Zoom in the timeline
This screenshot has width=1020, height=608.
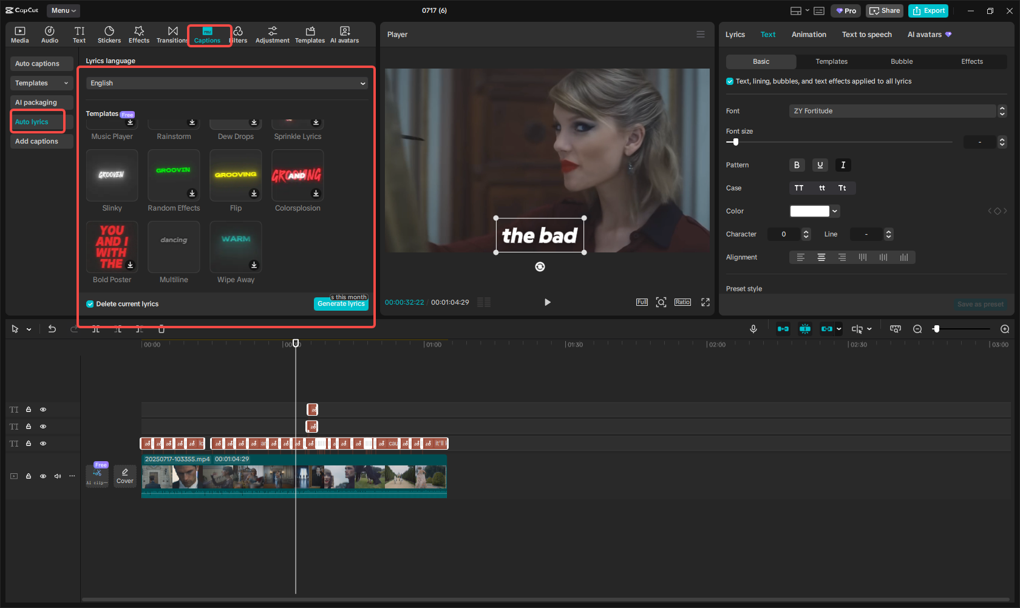(1005, 329)
